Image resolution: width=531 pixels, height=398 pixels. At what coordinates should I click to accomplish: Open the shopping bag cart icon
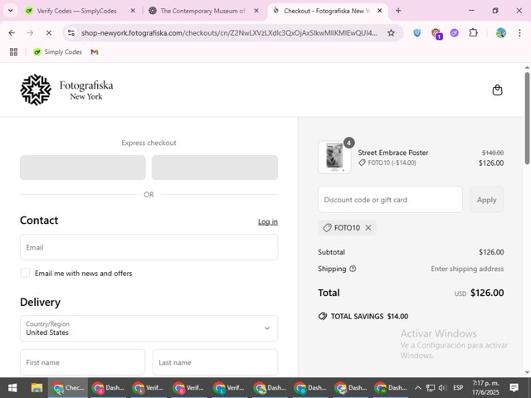click(497, 90)
